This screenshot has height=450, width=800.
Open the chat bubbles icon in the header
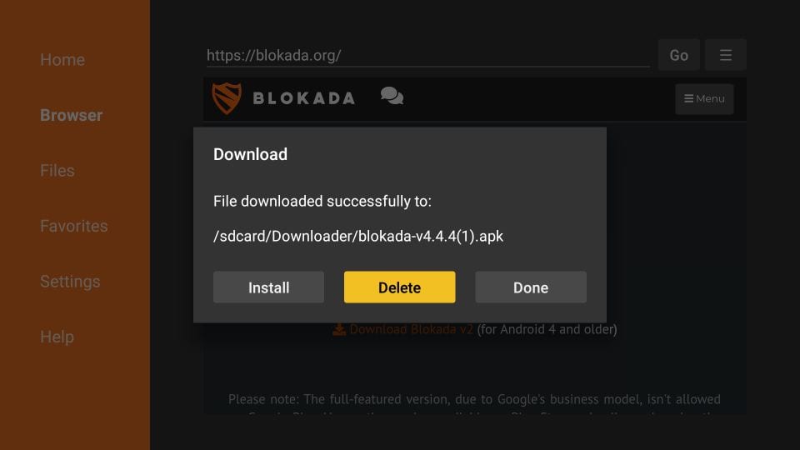392,96
